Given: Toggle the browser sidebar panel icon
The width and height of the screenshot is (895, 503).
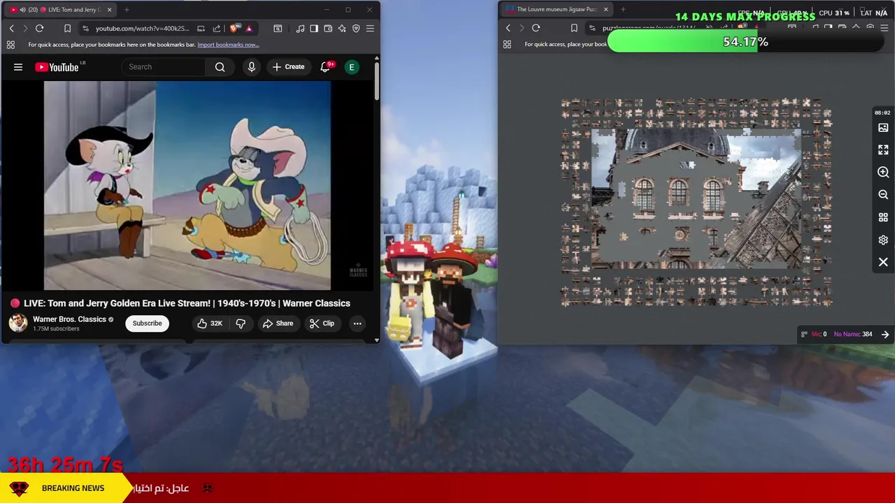Looking at the screenshot, I should coord(314,29).
